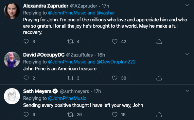This screenshot has width=194, height=120.
Task: Reply to Alexandra Zapruder's tweet
Action: click(26, 41)
